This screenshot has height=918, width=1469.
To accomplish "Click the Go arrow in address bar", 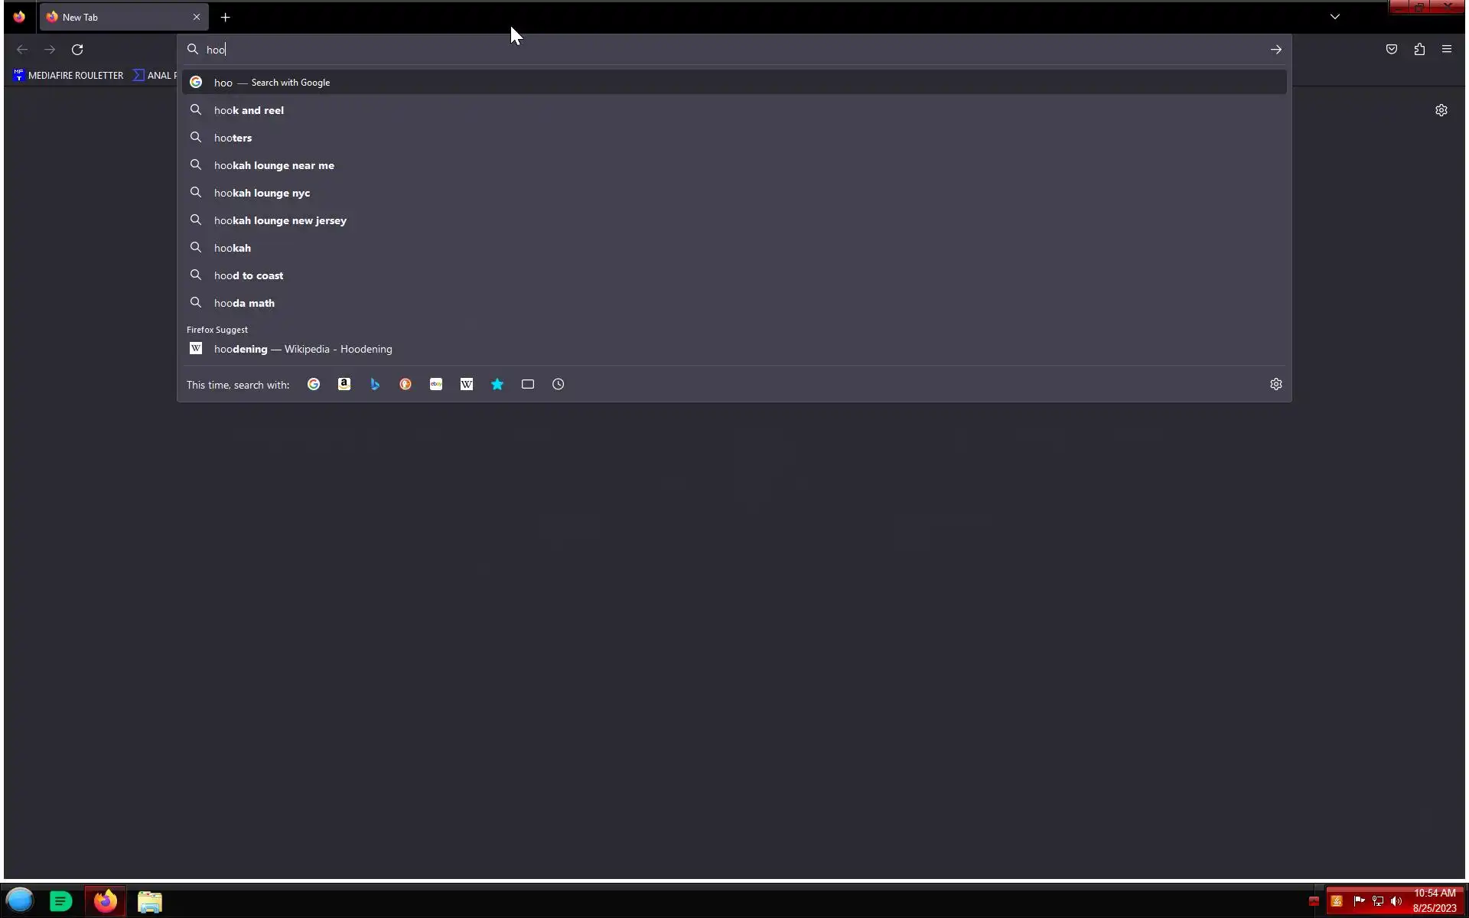I will point(1275,50).
